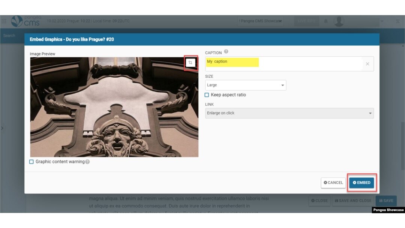Click the Cancel button
Viewport: 405px width, 228px height.
[333, 183]
